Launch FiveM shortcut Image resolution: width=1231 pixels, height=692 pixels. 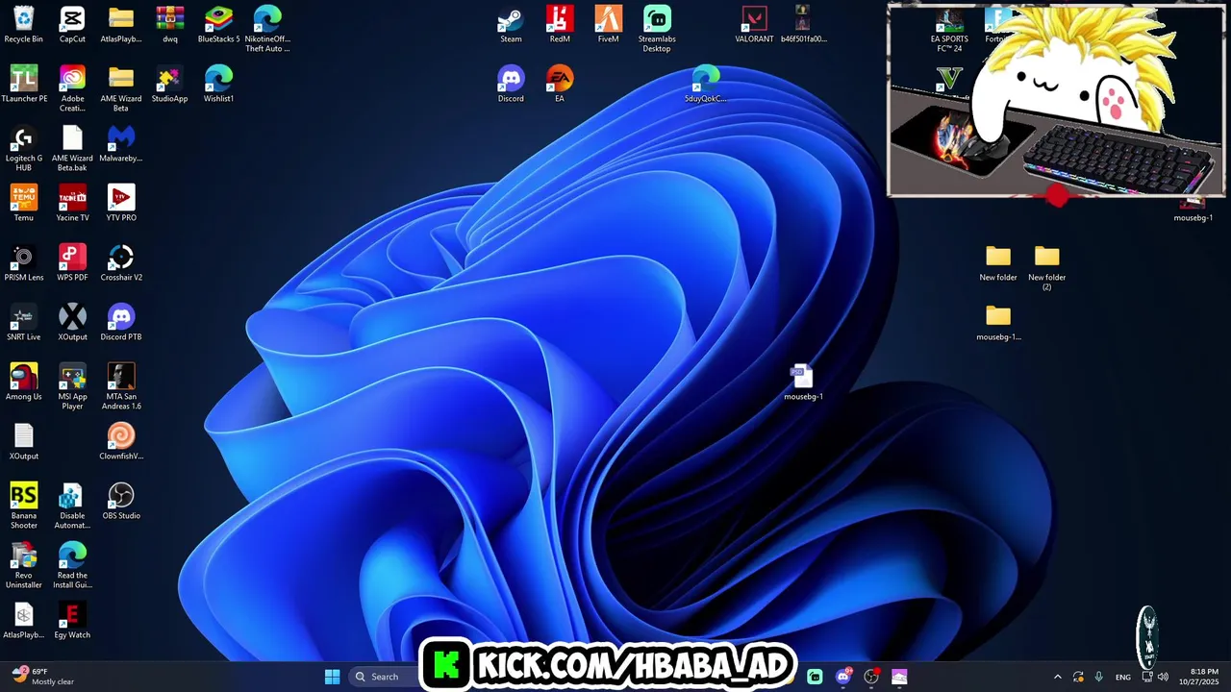click(x=608, y=25)
